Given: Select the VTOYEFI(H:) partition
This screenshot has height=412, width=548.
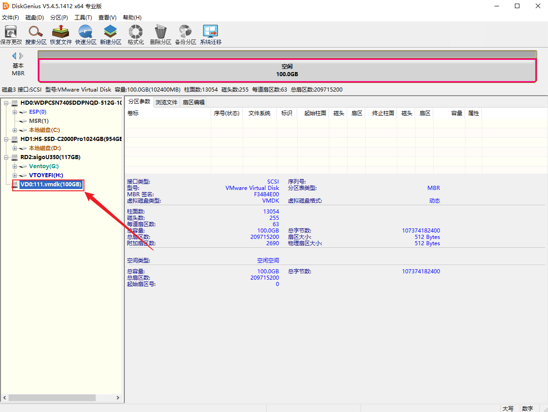Looking at the screenshot, I should (46, 175).
